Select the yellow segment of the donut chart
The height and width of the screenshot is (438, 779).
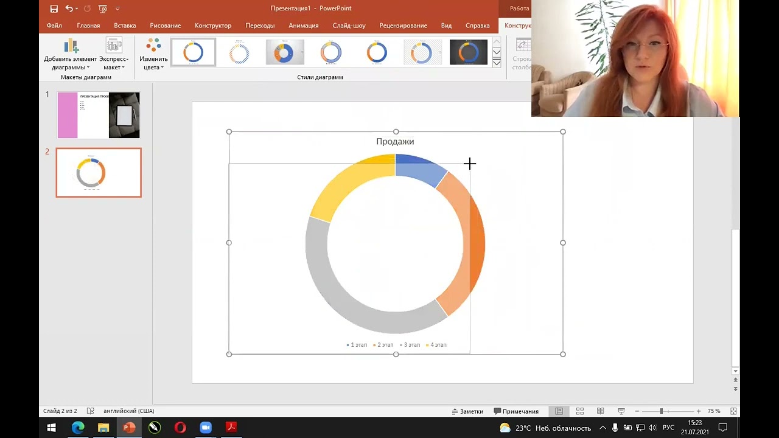344,182
